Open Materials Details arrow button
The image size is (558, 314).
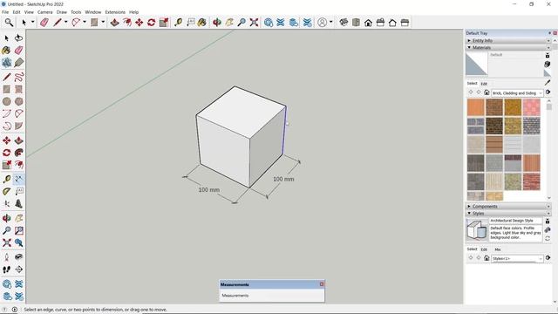tap(548, 92)
